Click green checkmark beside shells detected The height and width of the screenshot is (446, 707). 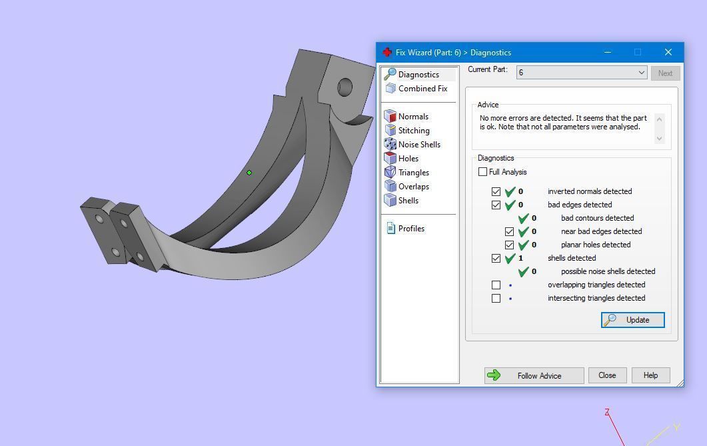click(x=510, y=259)
